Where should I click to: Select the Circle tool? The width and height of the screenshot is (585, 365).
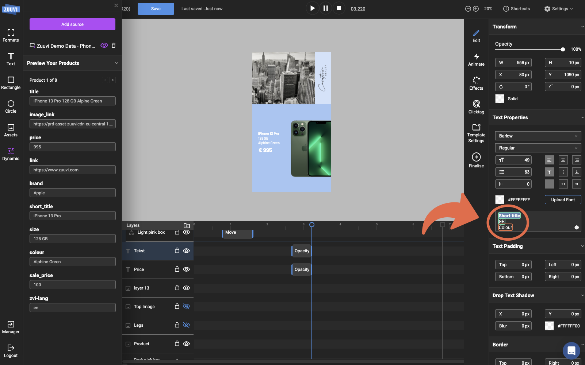pyautogui.click(x=11, y=106)
